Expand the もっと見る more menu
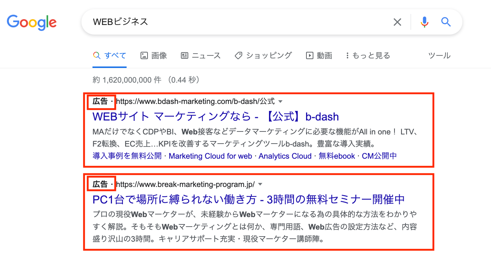Image resolution: width=491 pixels, height=263 pixels. [368, 55]
